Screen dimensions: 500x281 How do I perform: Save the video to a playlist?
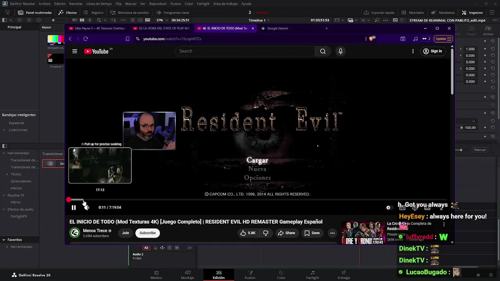pos(312,233)
